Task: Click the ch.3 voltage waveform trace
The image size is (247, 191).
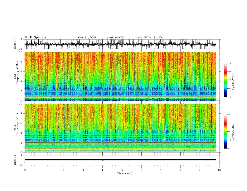Action: coord(120,160)
